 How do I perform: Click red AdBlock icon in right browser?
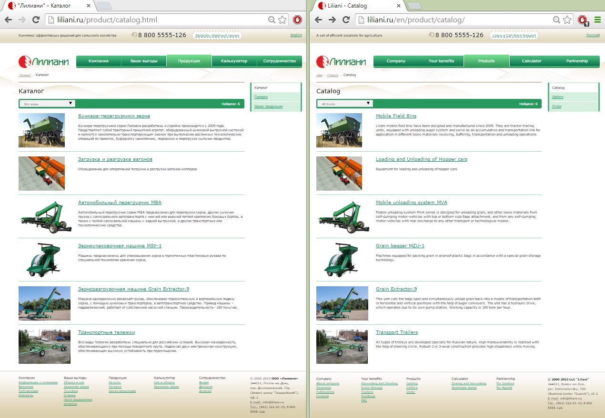[x=583, y=20]
